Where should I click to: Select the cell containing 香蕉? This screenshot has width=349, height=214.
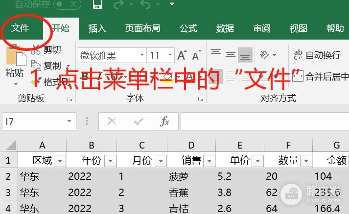click(x=191, y=193)
